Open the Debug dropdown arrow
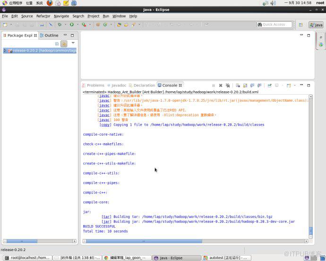The width and height of the screenshot is (326, 261). 65,25
